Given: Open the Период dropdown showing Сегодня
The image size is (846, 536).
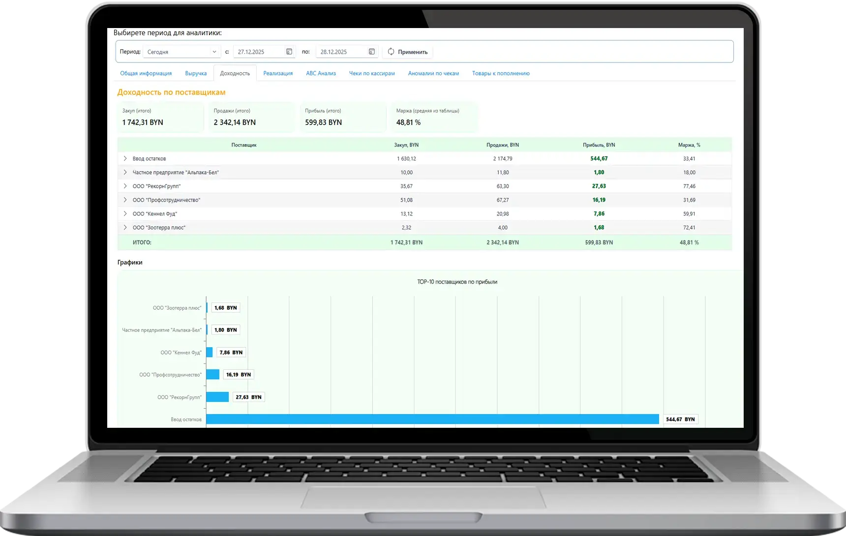Looking at the screenshot, I should tap(181, 52).
